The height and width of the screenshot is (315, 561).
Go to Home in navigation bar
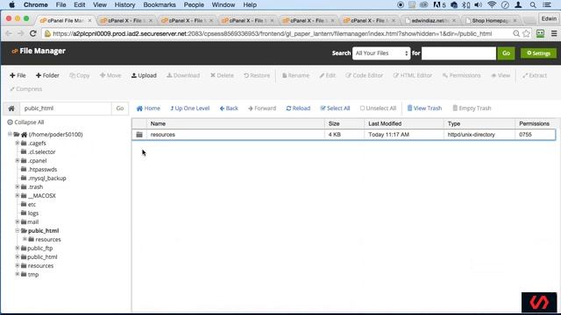(148, 108)
